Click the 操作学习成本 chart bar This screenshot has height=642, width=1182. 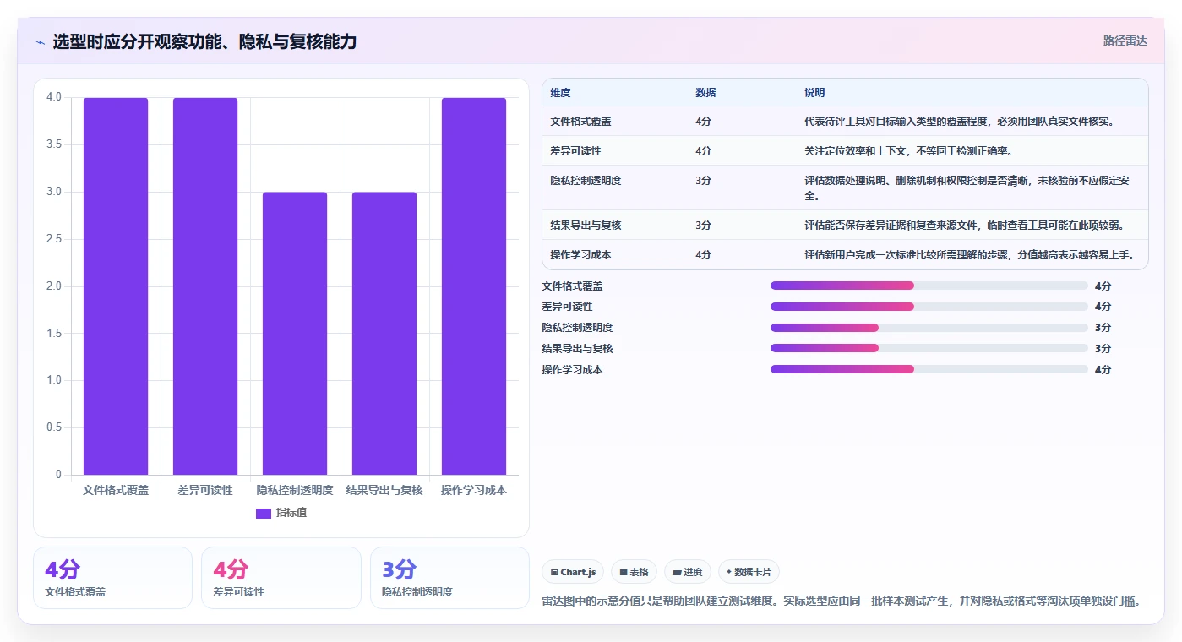(x=474, y=286)
